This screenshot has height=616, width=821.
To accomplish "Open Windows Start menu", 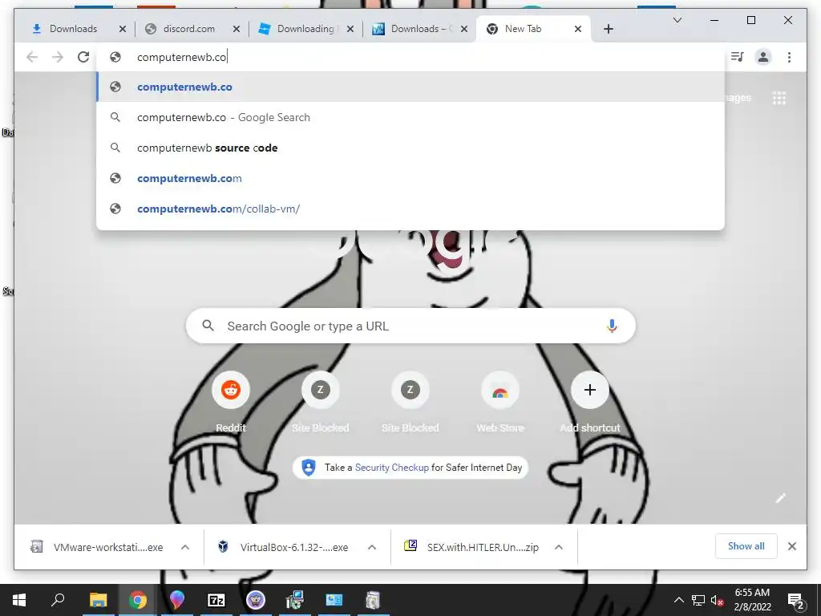I will [19, 600].
